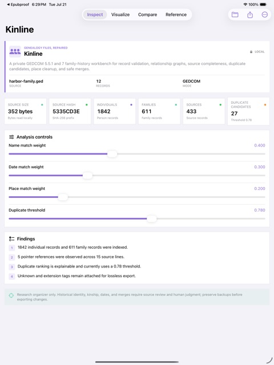Click the large Kinline page title
274x365 pixels.
coord(19,30)
